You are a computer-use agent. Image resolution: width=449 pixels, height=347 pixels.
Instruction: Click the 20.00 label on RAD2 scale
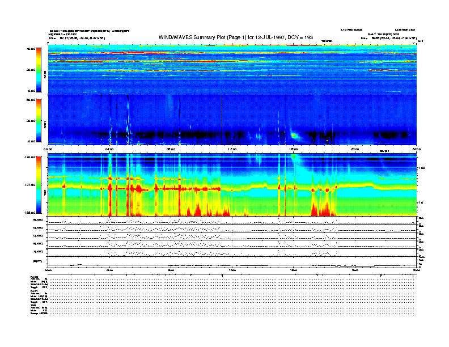point(31,70)
